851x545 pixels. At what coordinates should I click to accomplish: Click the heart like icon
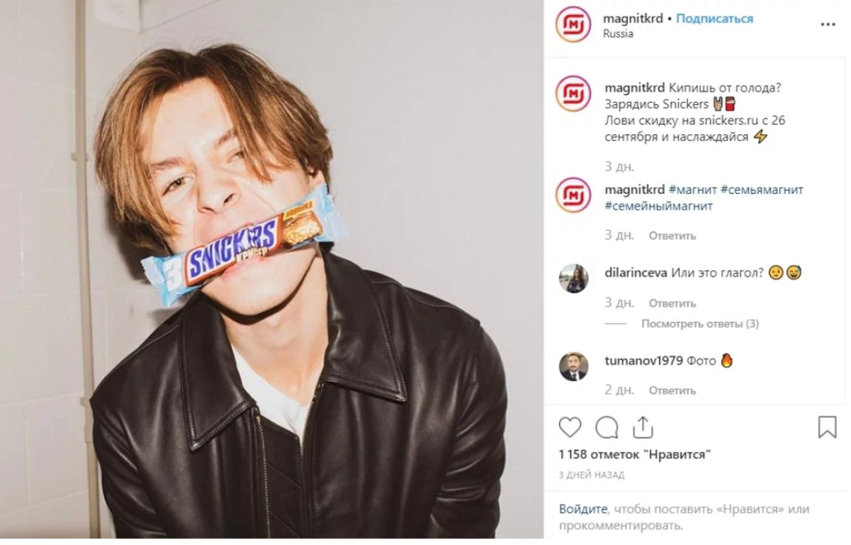570,427
